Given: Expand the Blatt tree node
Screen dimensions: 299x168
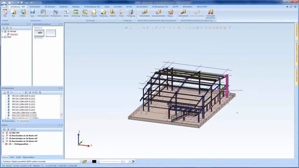Looking at the screenshot, I should tap(2, 37).
